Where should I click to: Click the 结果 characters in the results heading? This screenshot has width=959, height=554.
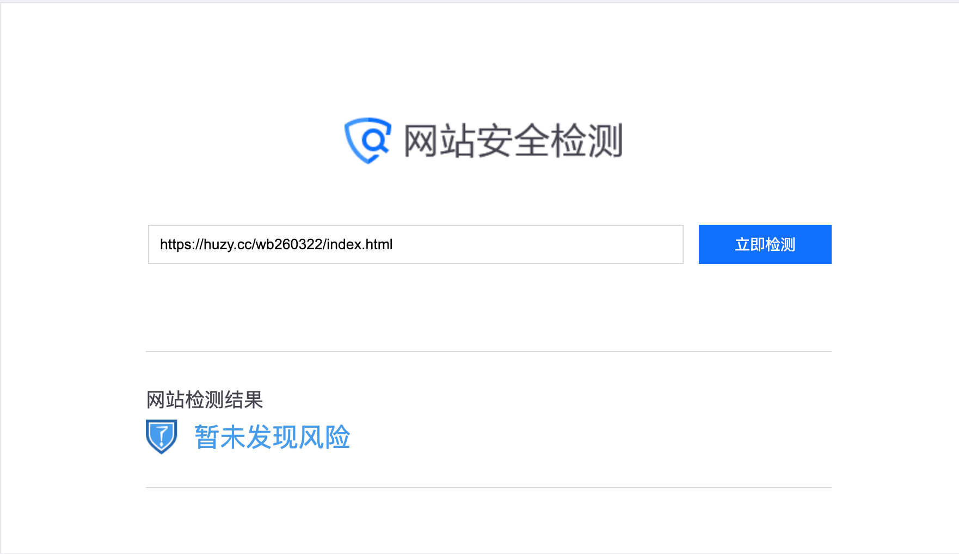click(244, 400)
